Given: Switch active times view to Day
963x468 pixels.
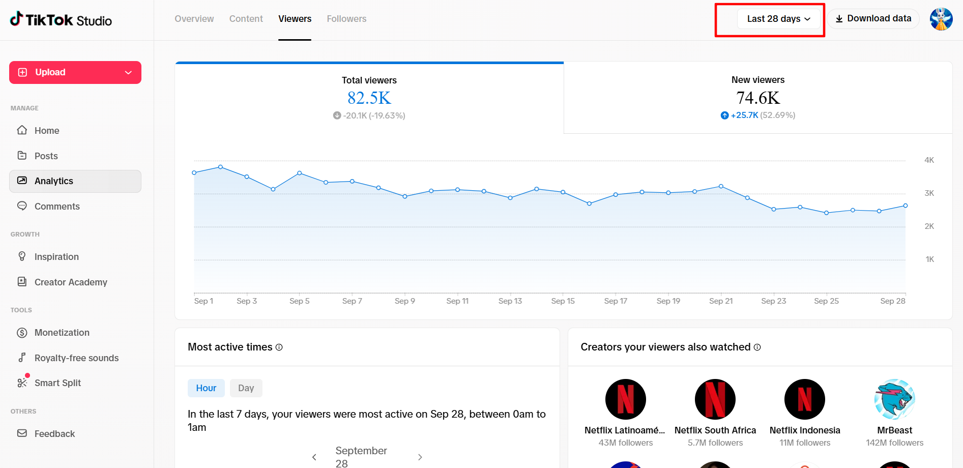Looking at the screenshot, I should [246, 388].
